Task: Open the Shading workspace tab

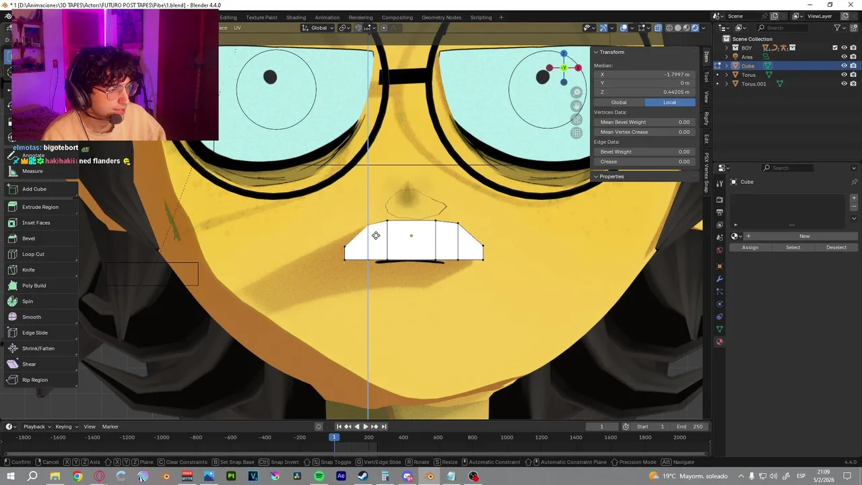Action: (296, 17)
